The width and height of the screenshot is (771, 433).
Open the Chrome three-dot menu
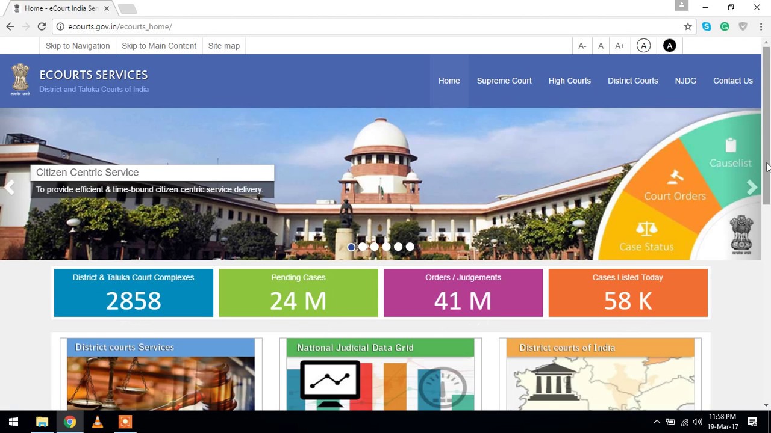coord(761,26)
